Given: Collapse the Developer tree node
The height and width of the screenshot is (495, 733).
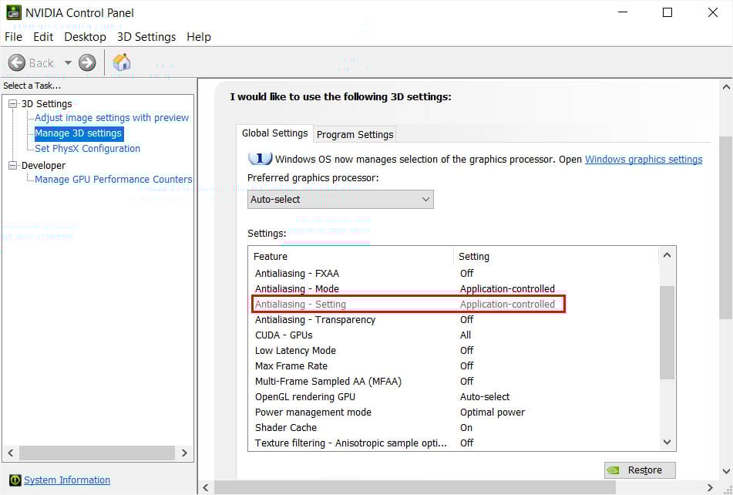Looking at the screenshot, I should click(13, 166).
